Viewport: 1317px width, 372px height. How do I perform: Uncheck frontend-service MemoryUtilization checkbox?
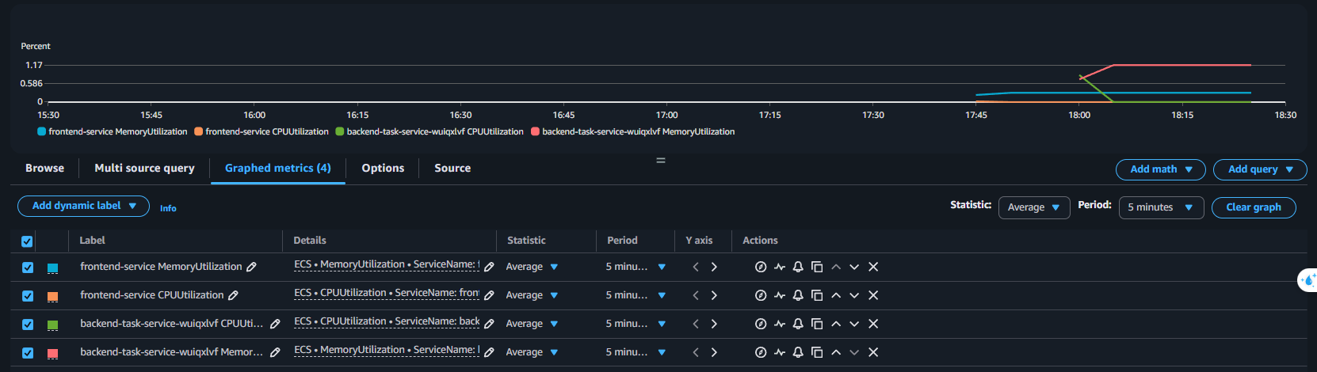pos(28,268)
